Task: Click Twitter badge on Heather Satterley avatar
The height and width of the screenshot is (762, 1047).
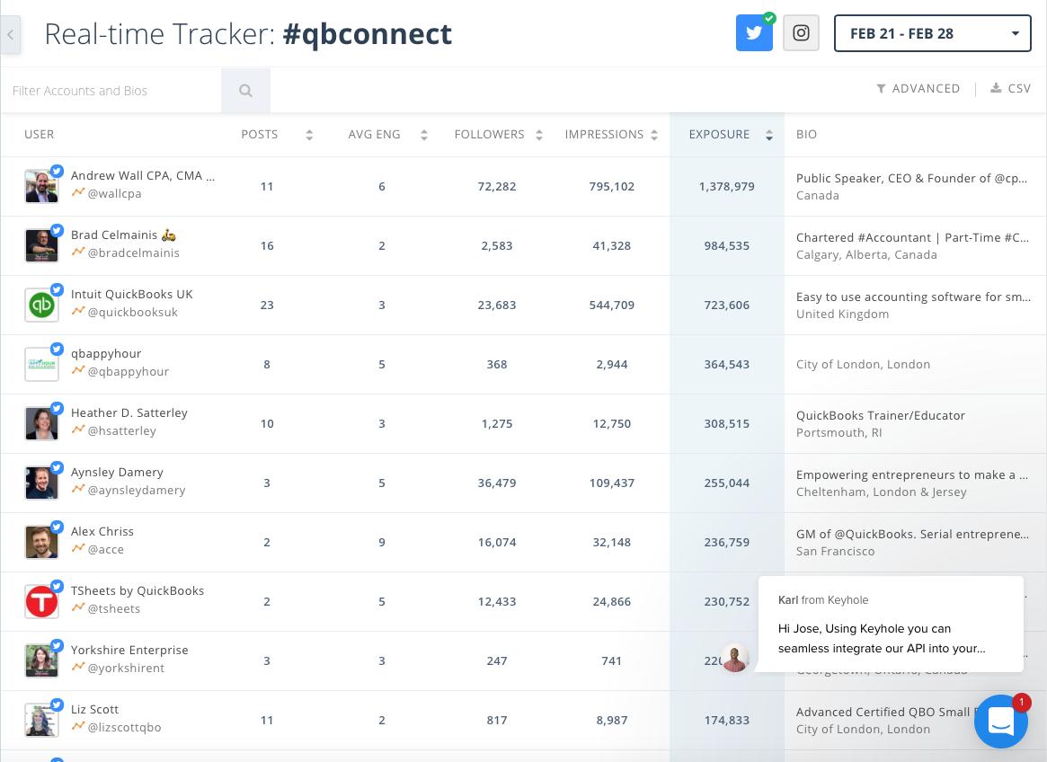Action: (58, 408)
